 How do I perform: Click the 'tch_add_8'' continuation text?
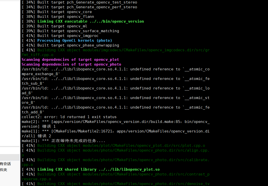[x=33, y=112]
